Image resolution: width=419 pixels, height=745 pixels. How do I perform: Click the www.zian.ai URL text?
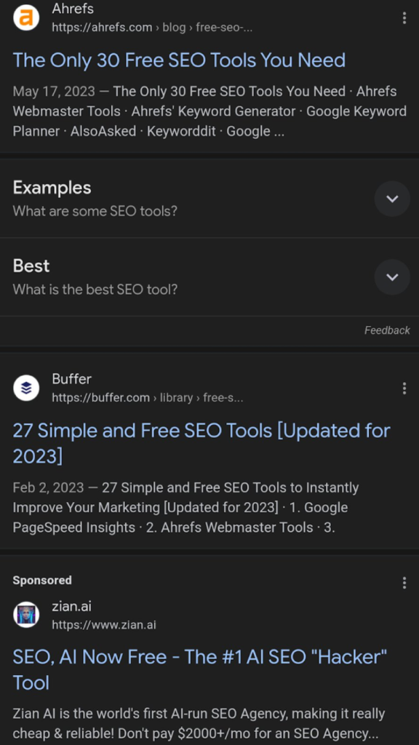[103, 625]
